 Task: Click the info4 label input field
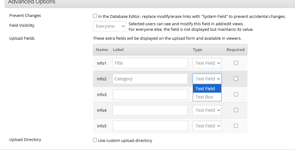150,110
